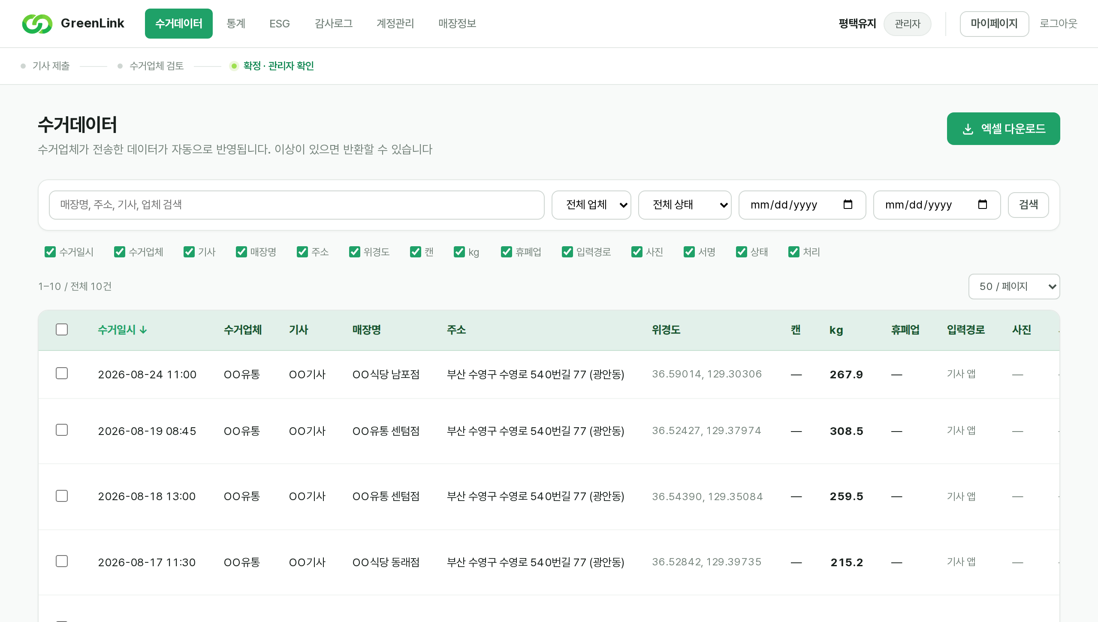Toggle the 수거업체 column checkbox

click(120, 252)
